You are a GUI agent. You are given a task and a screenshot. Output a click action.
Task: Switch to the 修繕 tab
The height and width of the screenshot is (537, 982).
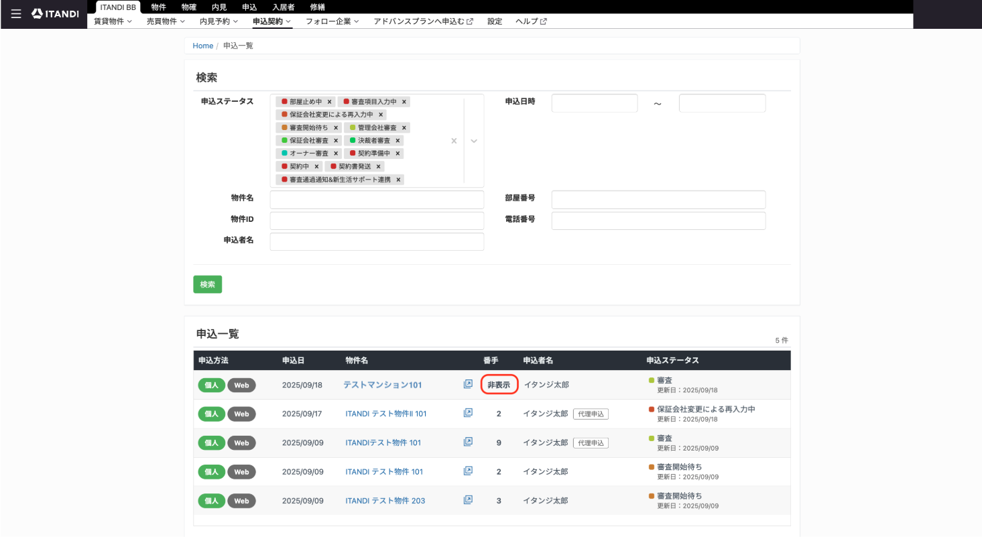click(x=318, y=7)
